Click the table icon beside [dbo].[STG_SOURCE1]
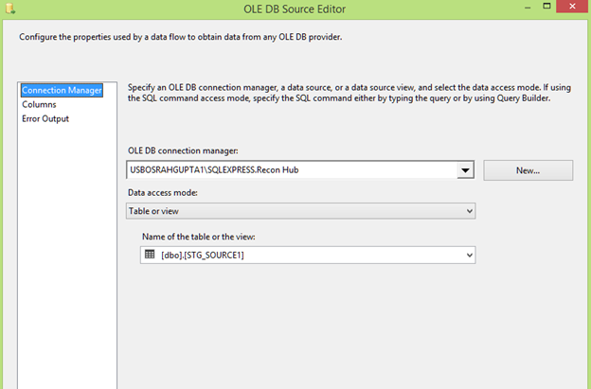The image size is (591, 389). click(x=150, y=255)
